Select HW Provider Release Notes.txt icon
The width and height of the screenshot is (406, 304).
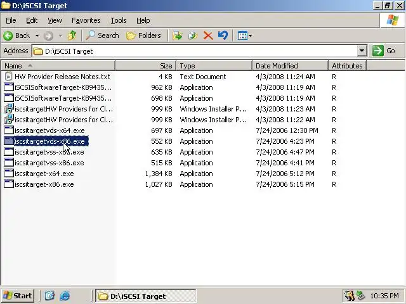tap(8, 77)
